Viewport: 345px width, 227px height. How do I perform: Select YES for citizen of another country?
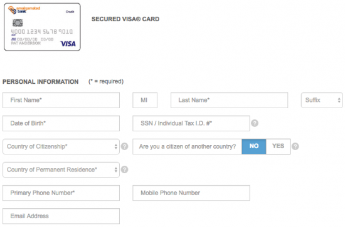[278, 146]
